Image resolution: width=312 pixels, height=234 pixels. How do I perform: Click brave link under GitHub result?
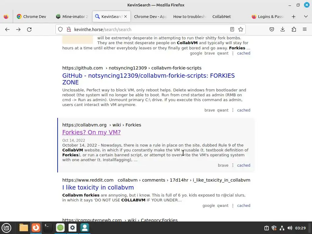[210, 110]
